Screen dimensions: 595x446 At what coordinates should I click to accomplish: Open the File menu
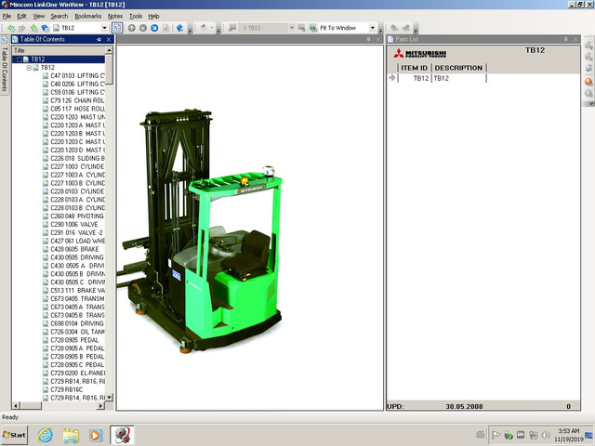point(7,17)
